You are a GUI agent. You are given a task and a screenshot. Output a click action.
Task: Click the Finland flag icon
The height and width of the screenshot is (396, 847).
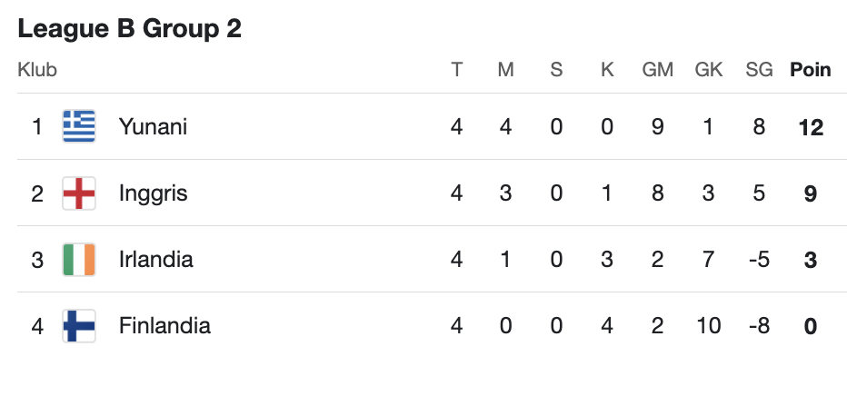point(79,326)
